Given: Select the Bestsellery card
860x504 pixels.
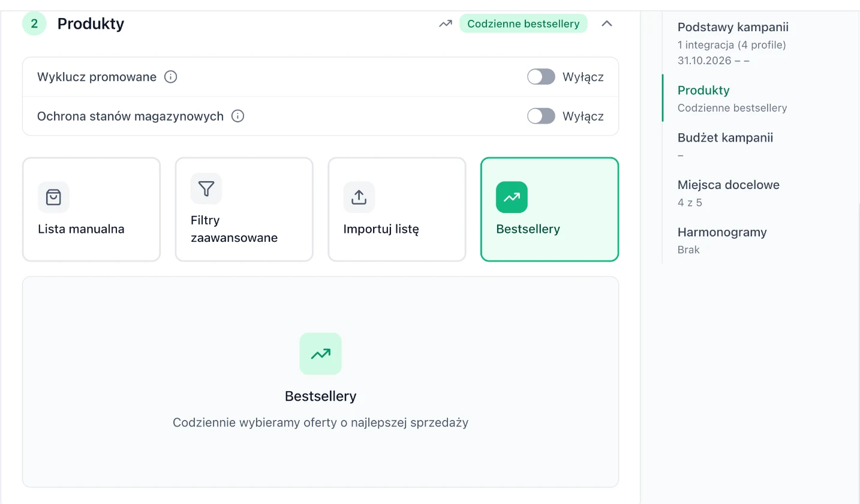Looking at the screenshot, I should [549, 209].
